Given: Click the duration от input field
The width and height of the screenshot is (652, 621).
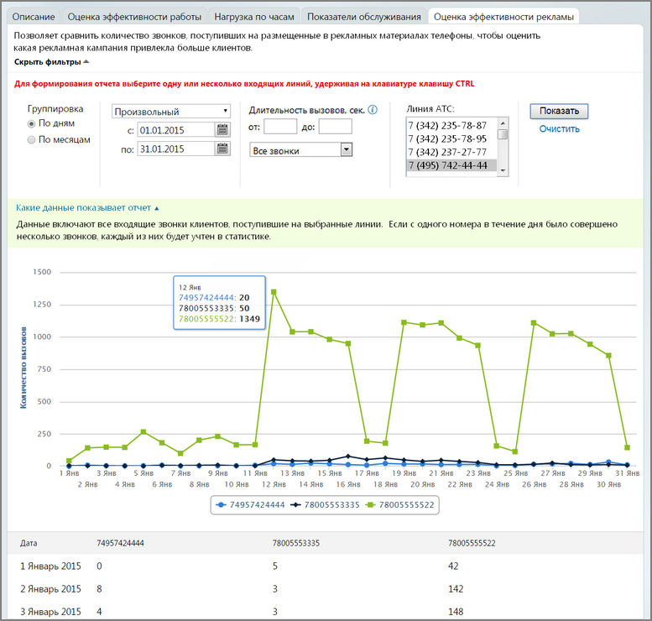Looking at the screenshot, I should pos(280,127).
